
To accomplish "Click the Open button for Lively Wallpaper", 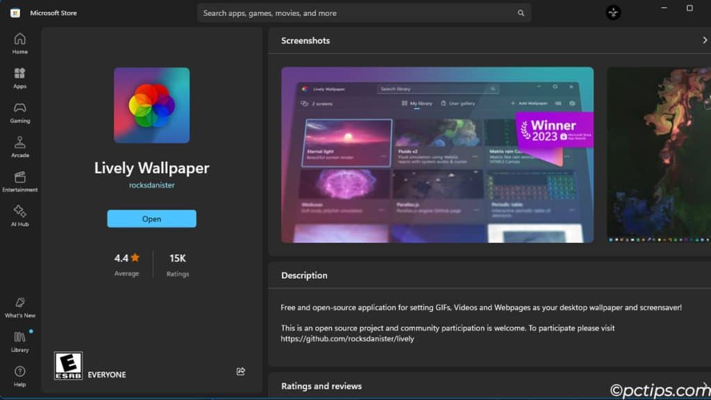I will [151, 219].
